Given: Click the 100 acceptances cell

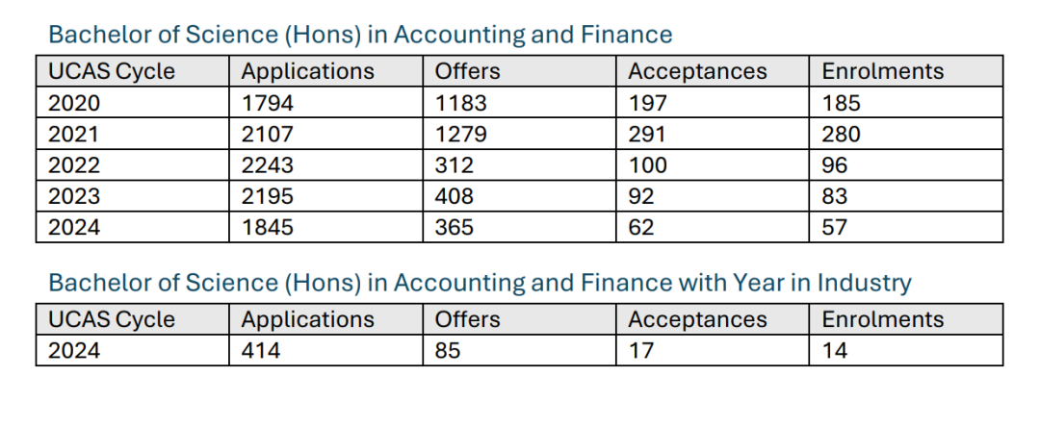Looking at the screenshot, I should (x=713, y=165).
